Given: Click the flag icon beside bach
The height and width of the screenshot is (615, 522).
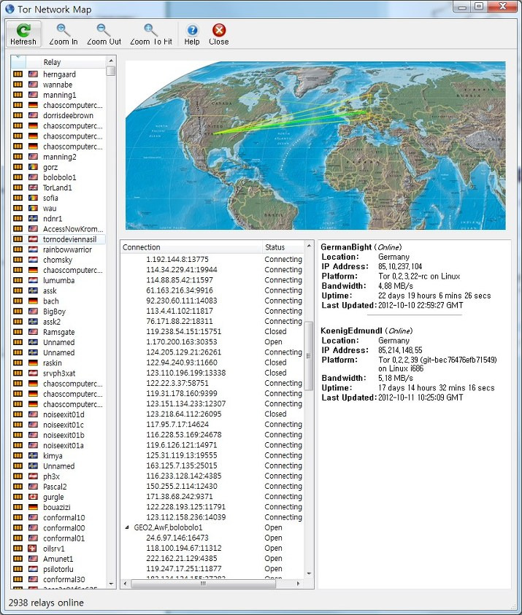Looking at the screenshot, I should (x=33, y=301).
